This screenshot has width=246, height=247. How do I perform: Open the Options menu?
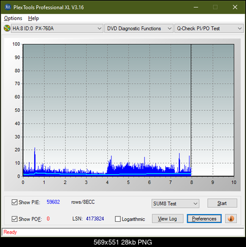[x=13, y=18]
